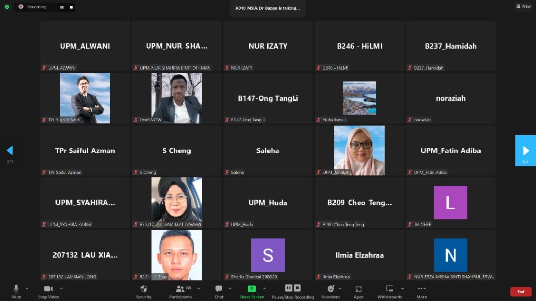This screenshot has width=536, height=301.
Task: Mute the microphone
Action: [x=16, y=291]
